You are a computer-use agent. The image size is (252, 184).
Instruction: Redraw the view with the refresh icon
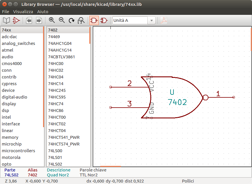coord(71,20)
